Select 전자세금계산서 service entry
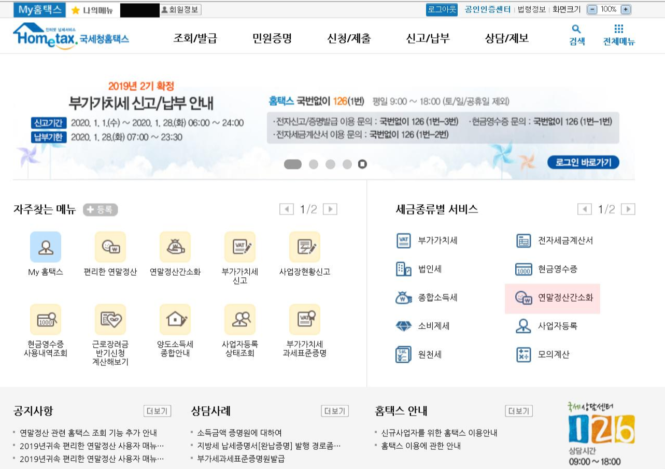 coord(554,240)
